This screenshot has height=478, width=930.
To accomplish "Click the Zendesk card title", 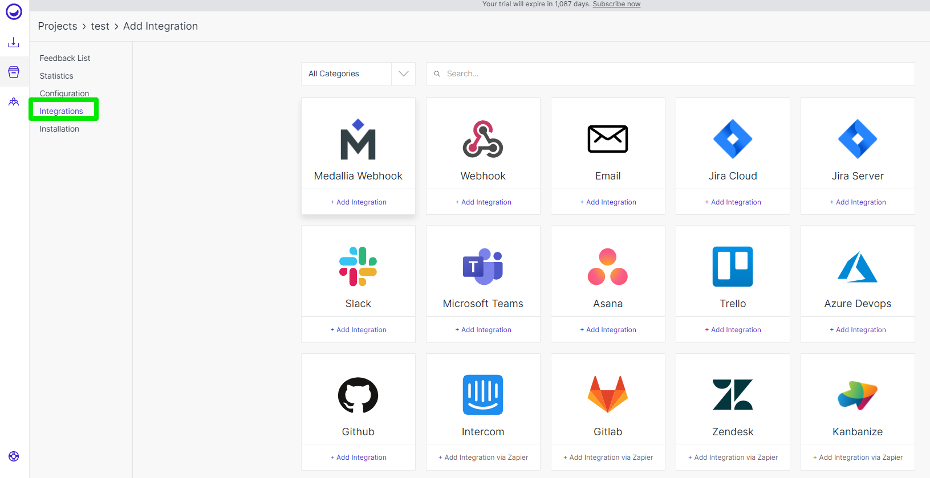I will [733, 432].
